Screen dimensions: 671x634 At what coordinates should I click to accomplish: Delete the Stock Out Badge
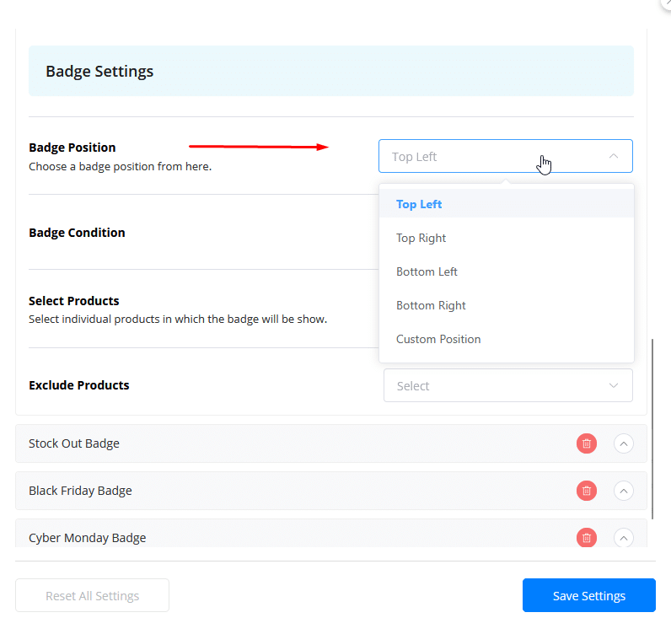pyautogui.click(x=586, y=443)
